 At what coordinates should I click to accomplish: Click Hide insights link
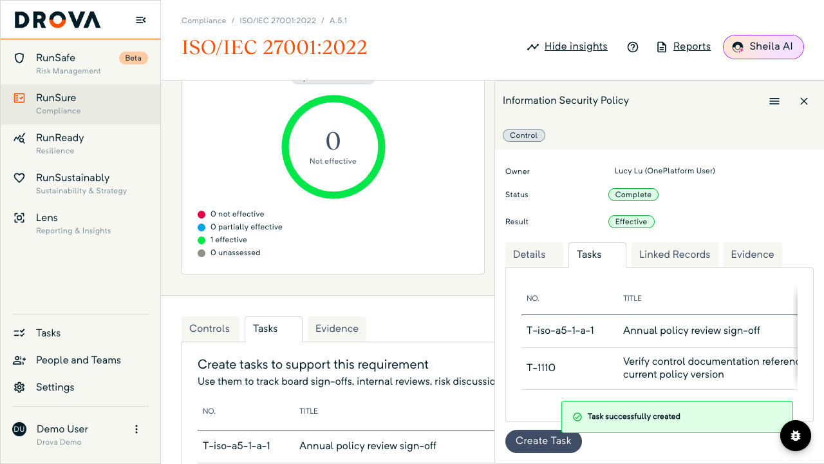point(576,46)
